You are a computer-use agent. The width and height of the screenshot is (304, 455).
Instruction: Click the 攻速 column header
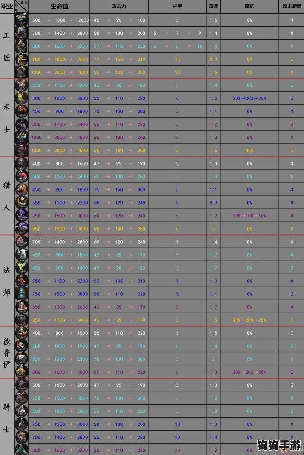213,6
